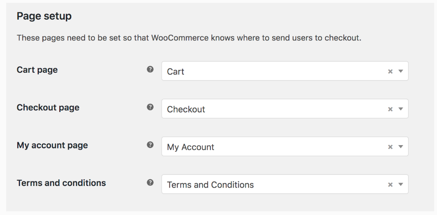
Task: Click the 'Terms and conditions' field label
Action: (61, 183)
